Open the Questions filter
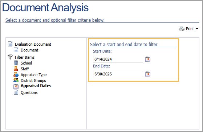 [29, 92]
